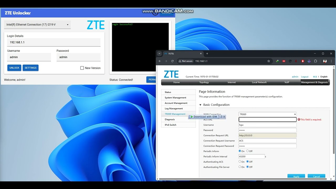Select Status in the left sidebar

tap(178, 92)
